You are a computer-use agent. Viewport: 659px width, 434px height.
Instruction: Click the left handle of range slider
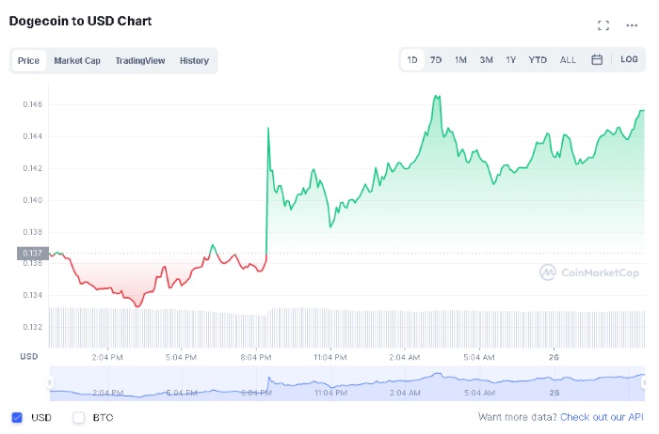coord(50,382)
